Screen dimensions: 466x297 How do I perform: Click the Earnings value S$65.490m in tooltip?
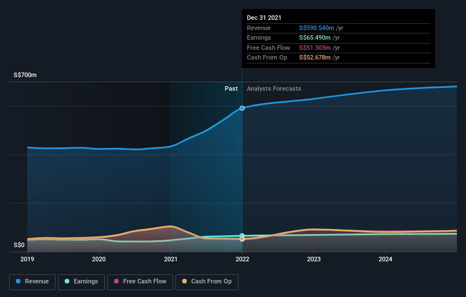[314, 37]
